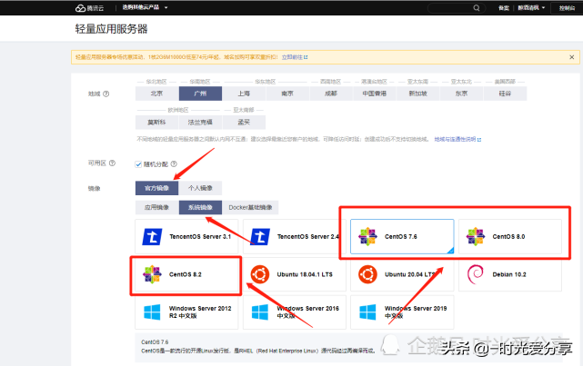Choose the TencentOS Server 3.1 image icon
583x366 pixels.
[152, 236]
